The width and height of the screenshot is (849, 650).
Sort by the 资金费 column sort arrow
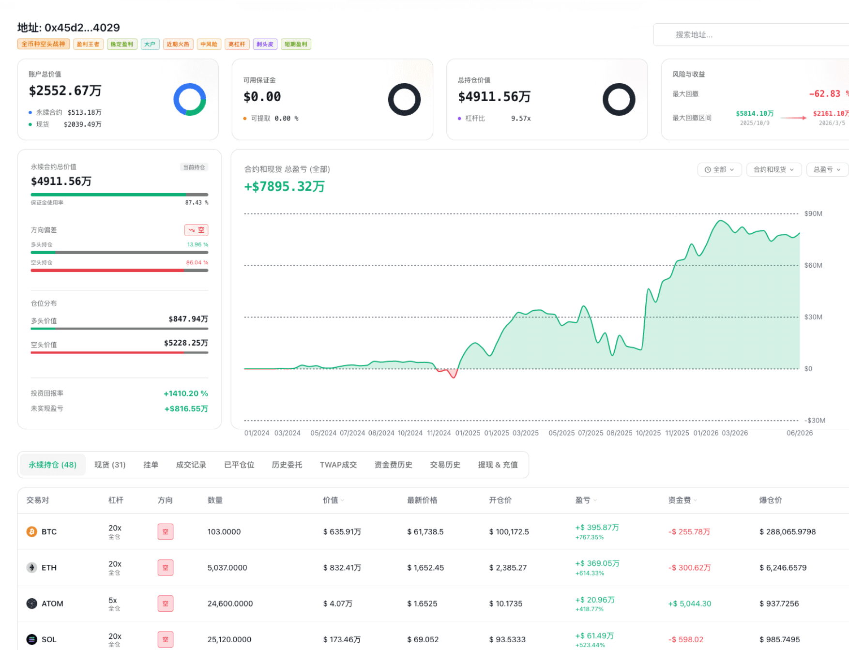point(696,500)
